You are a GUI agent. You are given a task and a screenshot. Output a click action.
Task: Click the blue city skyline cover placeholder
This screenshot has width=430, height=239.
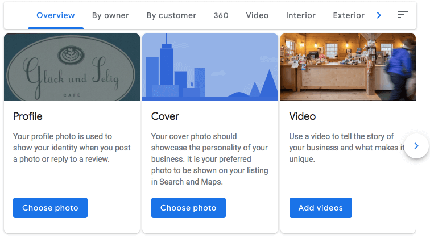coord(210,68)
